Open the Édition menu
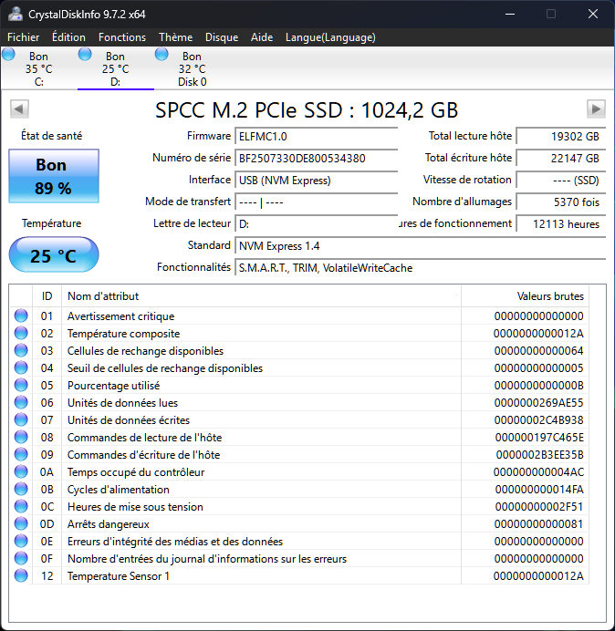 tap(68, 37)
